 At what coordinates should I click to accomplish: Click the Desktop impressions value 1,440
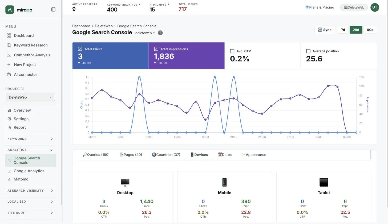147,201
